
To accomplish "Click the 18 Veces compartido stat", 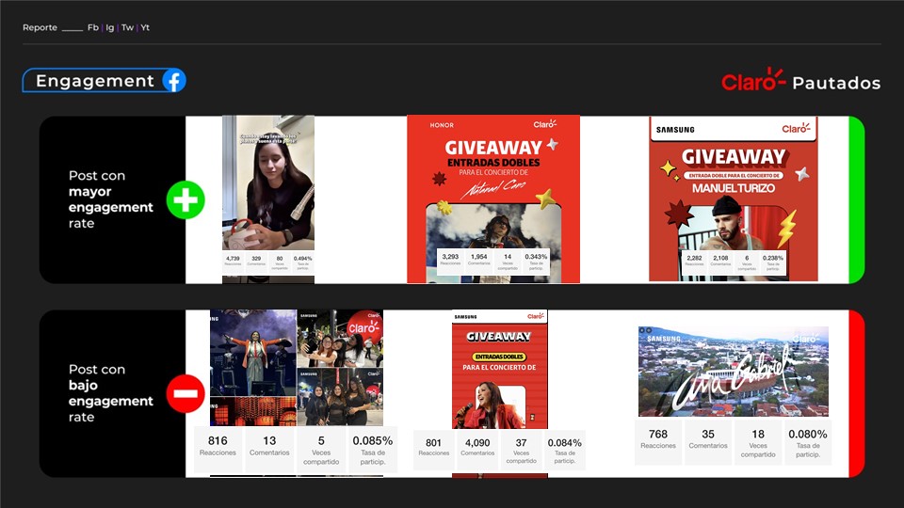I will 758,442.
